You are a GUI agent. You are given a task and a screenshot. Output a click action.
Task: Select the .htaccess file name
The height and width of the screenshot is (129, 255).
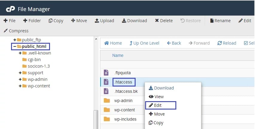pos(123,82)
